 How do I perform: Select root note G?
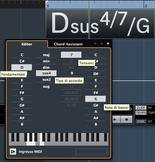coord(22,99)
